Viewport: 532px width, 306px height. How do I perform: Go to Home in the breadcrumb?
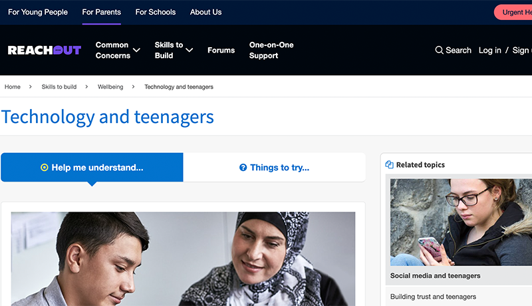(13, 87)
